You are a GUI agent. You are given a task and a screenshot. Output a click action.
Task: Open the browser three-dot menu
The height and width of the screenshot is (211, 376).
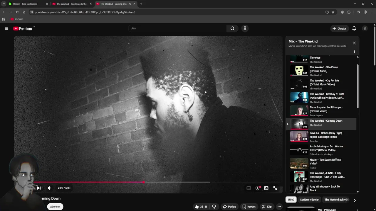point(372,12)
